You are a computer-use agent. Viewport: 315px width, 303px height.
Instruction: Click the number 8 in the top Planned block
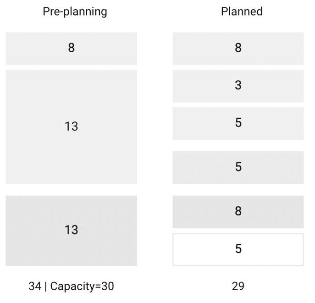[x=238, y=48]
